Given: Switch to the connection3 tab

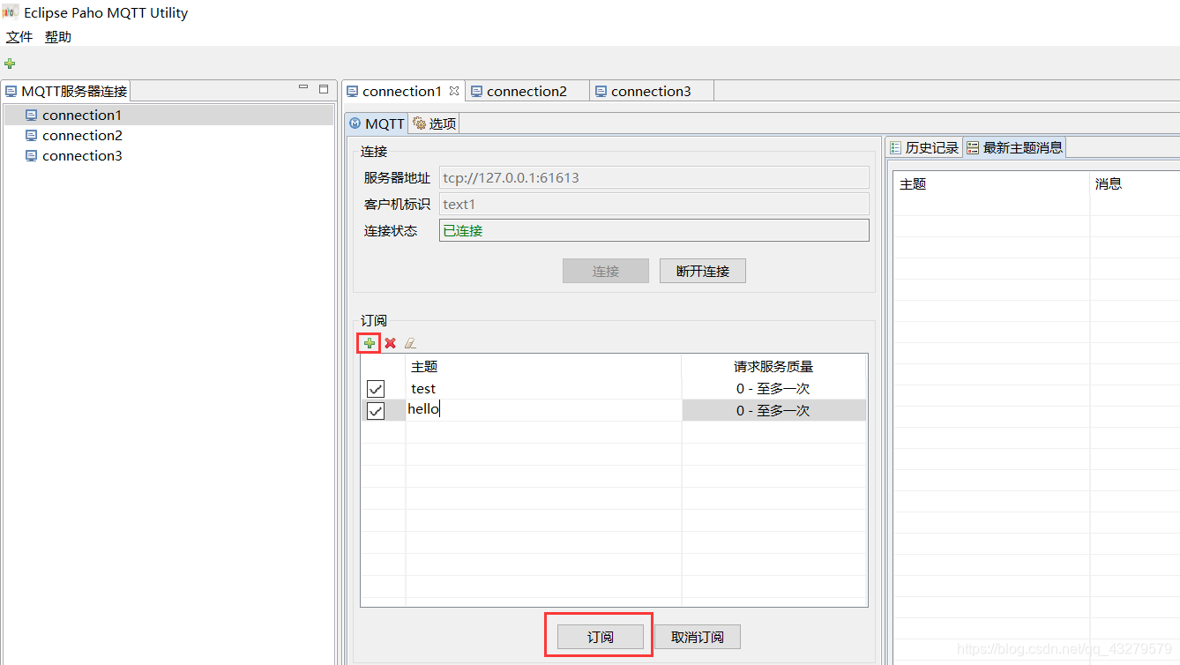Looking at the screenshot, I should [651, 91].
